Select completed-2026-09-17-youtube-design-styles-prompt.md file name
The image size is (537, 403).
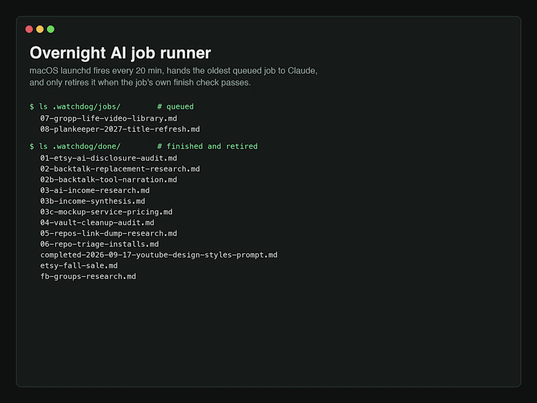pyautogui.click(x=159, y=255)
